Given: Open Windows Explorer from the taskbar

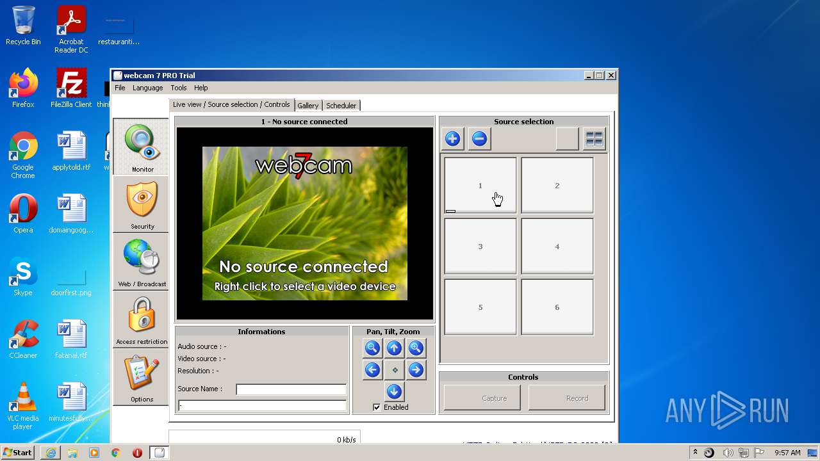Looking at the screenshot, I should click(x=72, y=453).
